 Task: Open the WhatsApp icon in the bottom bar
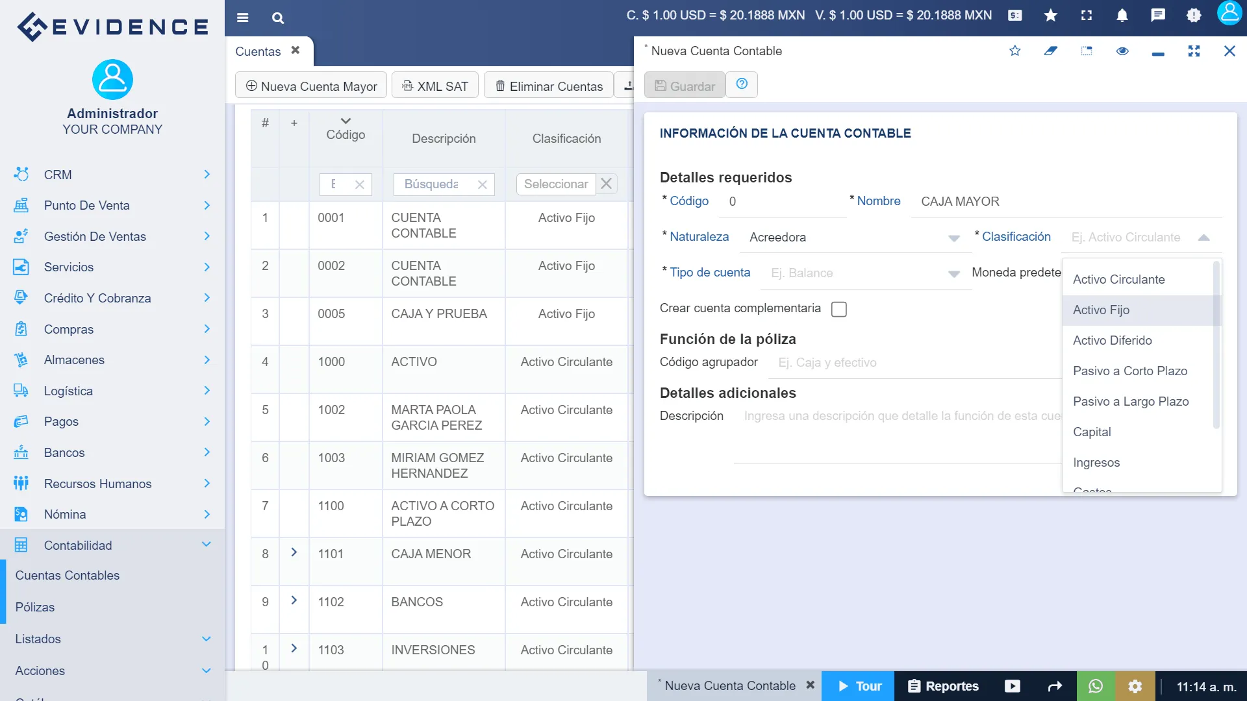[1096, 685]
